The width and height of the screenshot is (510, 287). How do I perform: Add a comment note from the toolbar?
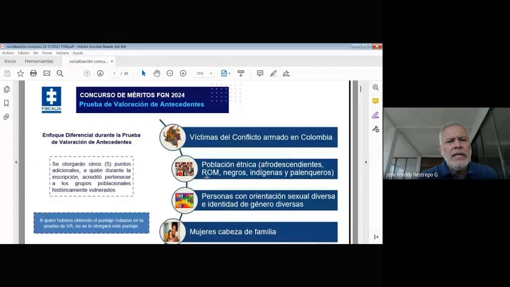coord(260,73)
